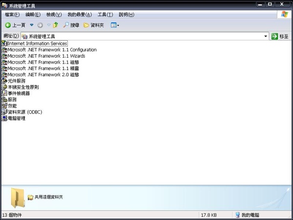Screen dimensions: 293x220
Task: Open the 編輯(E) menu
Action: [33, 15]
